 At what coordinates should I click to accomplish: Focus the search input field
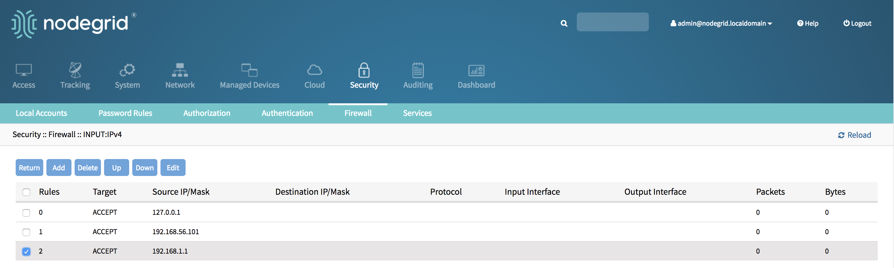[613, 22]
